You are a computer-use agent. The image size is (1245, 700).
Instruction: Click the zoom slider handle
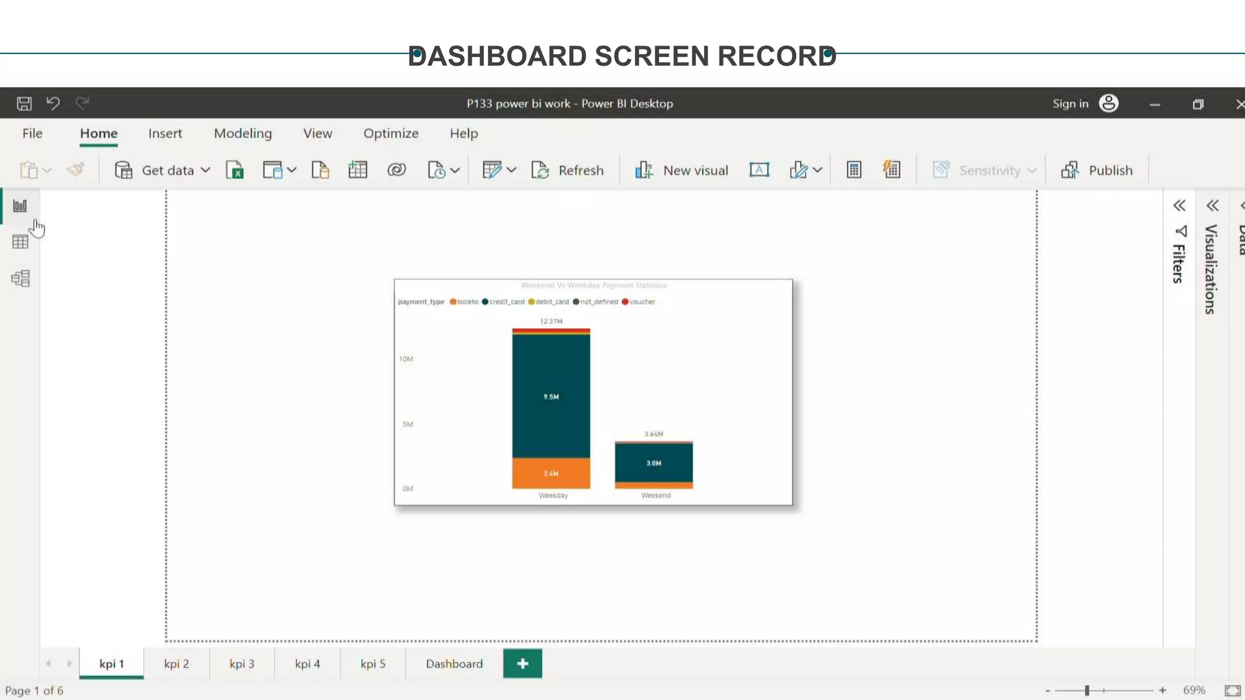click(1086, 690)
